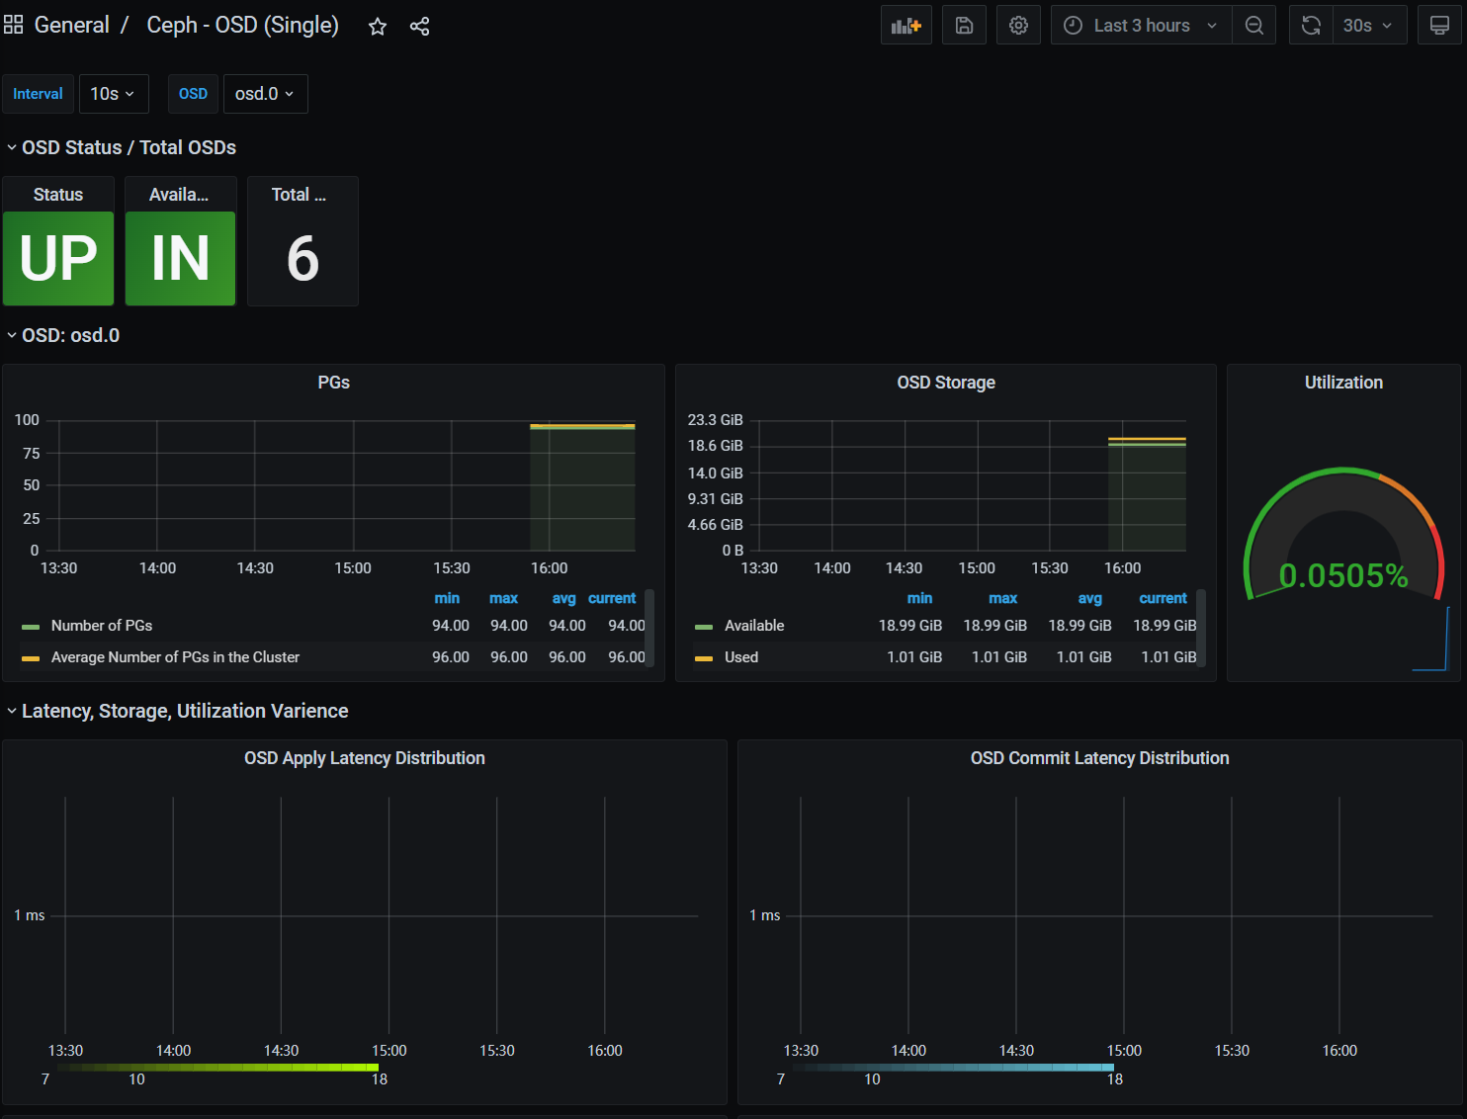Screen dimensions: 1467x1119
Task: Star this dashboard as favorite
Action: click(x=378, y=27)
